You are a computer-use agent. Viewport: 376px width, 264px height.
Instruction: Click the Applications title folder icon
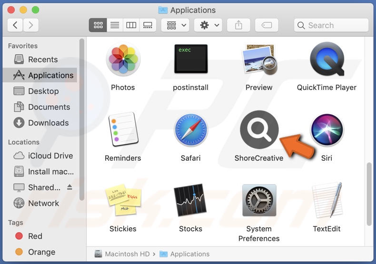point(163,10)
